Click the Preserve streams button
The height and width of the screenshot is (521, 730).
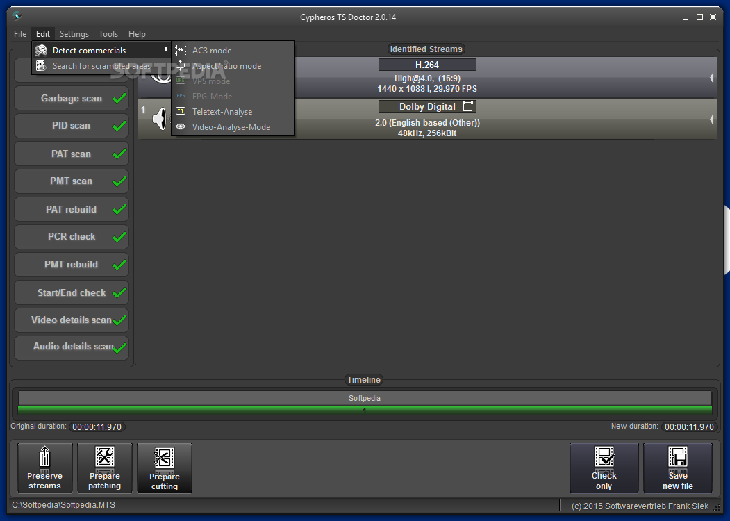[44, 468]
